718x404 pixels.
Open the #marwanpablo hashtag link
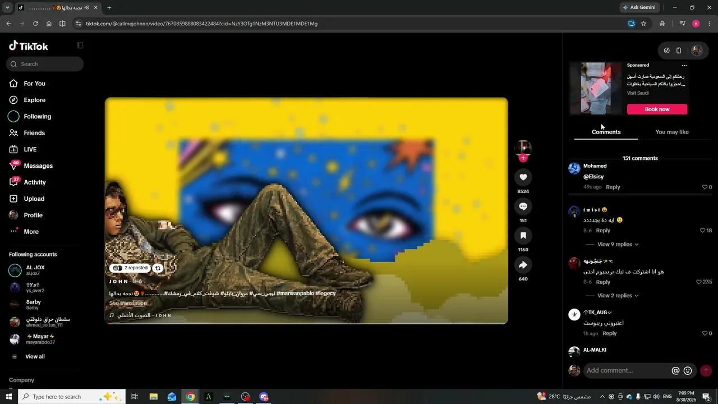[x=296, y=293]
